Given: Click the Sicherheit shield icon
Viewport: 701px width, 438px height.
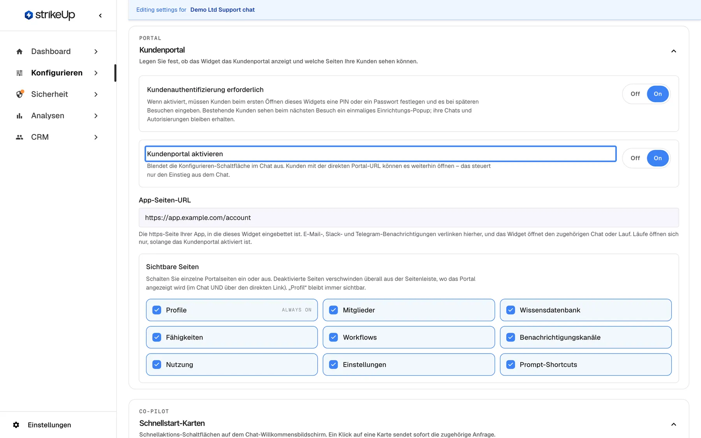Looking at the screenshot, I should point(19,94).
